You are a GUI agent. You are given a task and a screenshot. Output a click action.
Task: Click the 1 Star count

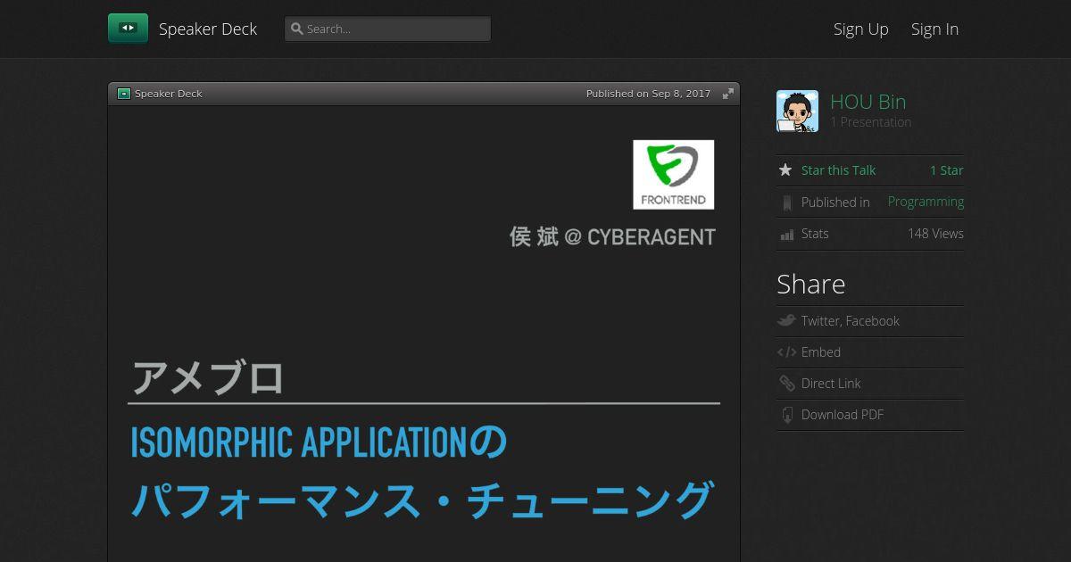click(947, 170)
